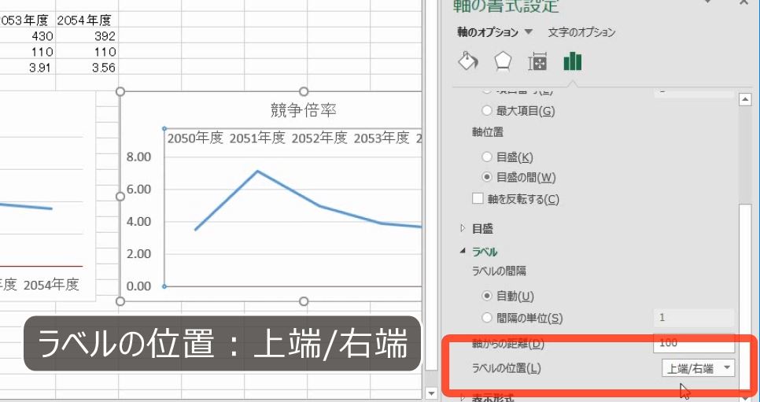Click the worksheet scrollbar down arrow
Viewport: 760px width, 402px height.
tap(431, 393)
